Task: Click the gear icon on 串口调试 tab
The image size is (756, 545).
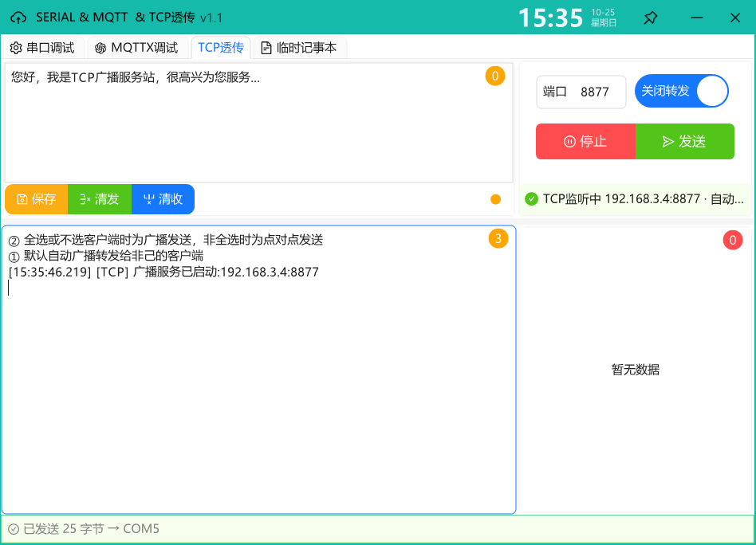Action: [16, 48]
